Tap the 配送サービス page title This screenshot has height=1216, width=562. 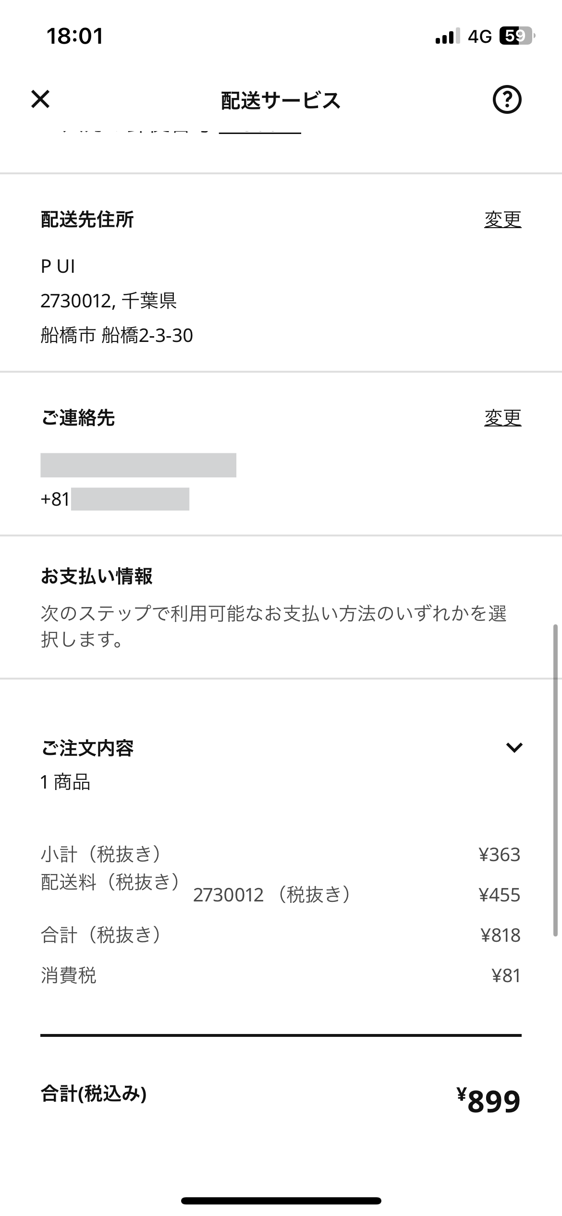tap(281, 100)
